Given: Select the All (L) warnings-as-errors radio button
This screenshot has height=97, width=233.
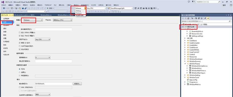Looking at the screenshot, I should pos(20,72).
